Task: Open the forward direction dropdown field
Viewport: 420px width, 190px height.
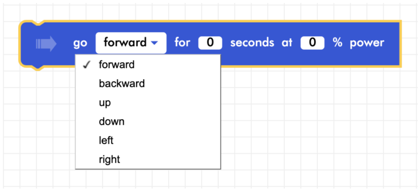Action: 130,43
